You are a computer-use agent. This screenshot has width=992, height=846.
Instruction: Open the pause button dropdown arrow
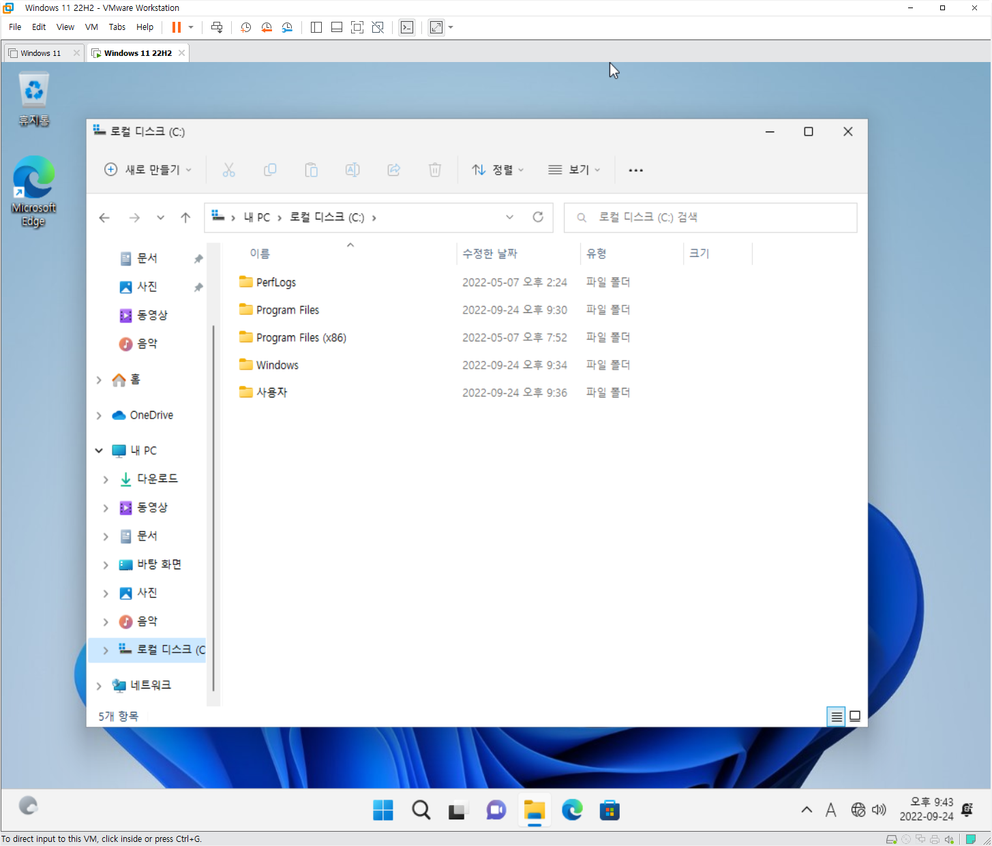point(191,27)
